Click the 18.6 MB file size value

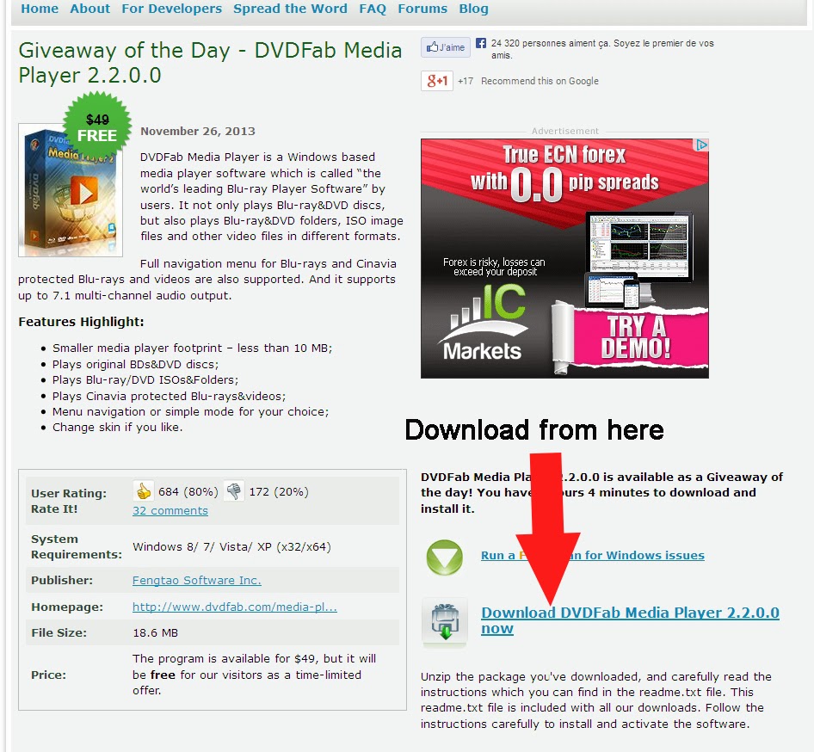click(155, 632)
